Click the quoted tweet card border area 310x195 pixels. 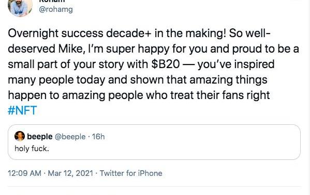(x=154, y=142)
